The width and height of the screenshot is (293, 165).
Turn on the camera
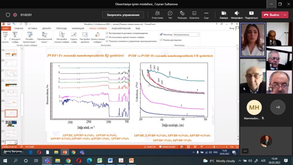coord(224,15)
